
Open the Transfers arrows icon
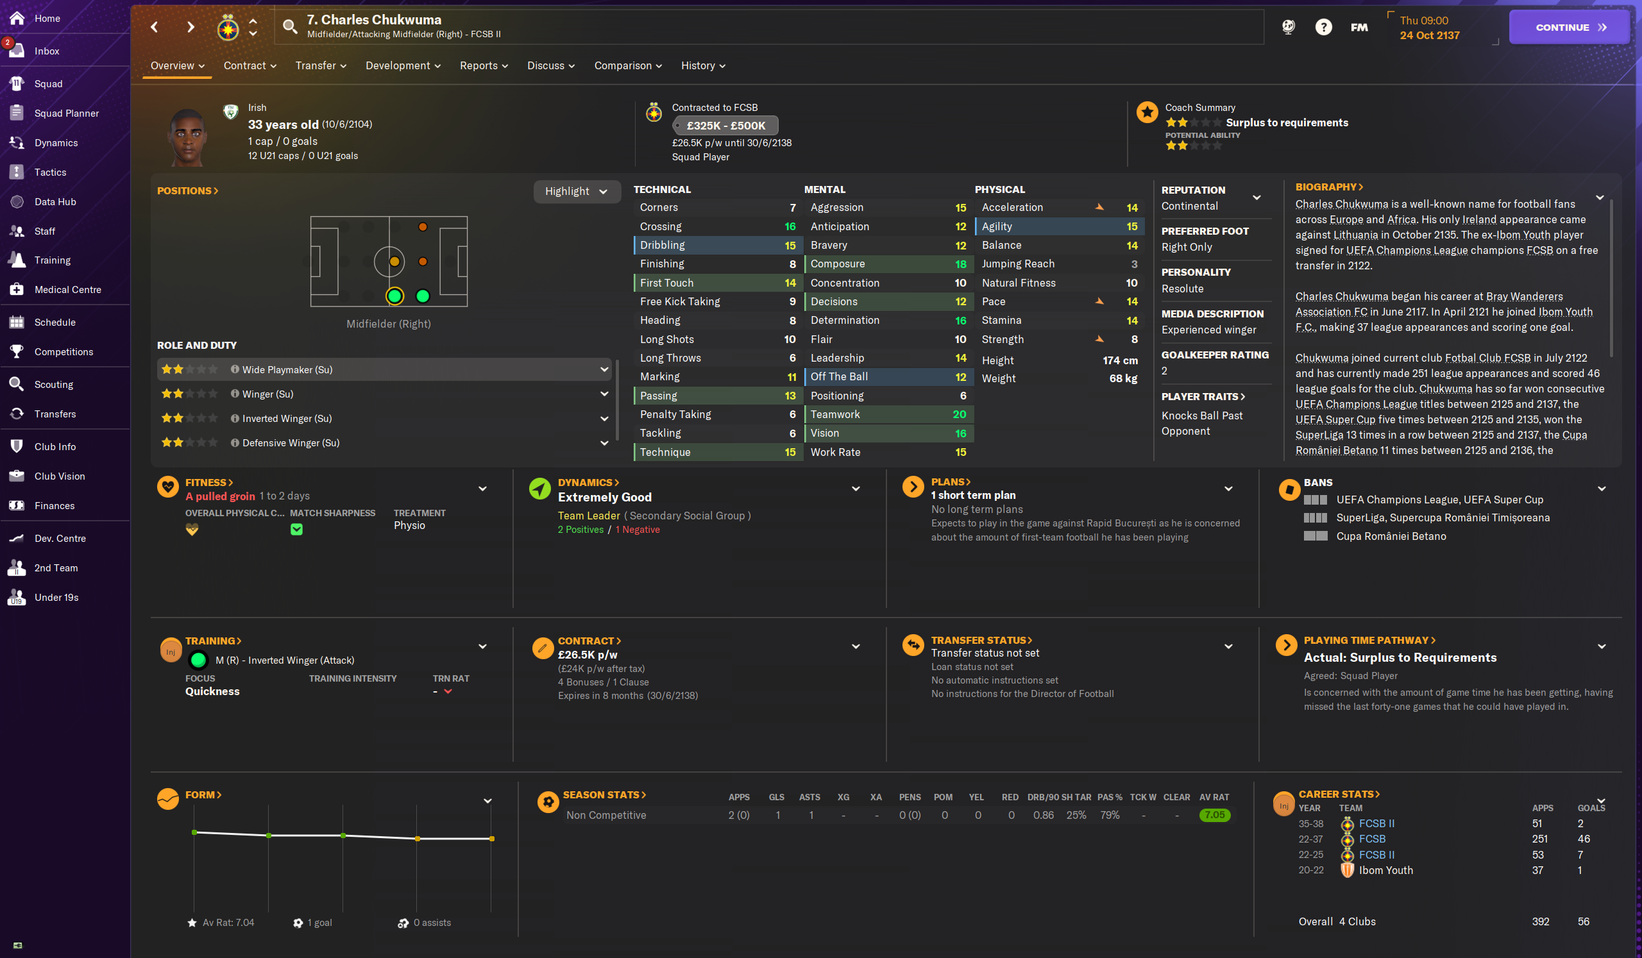tap(17, 414)
